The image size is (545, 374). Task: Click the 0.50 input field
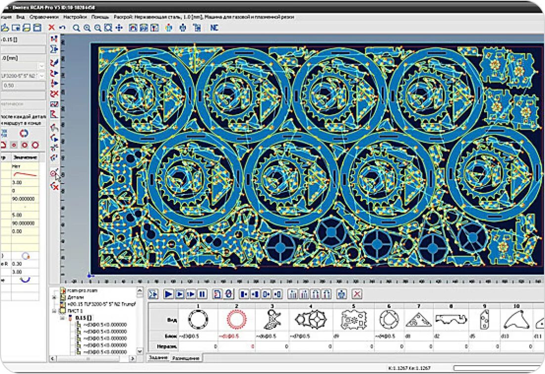(x=23, y=85)
